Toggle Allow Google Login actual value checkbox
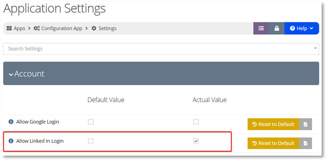 point(196,122)
